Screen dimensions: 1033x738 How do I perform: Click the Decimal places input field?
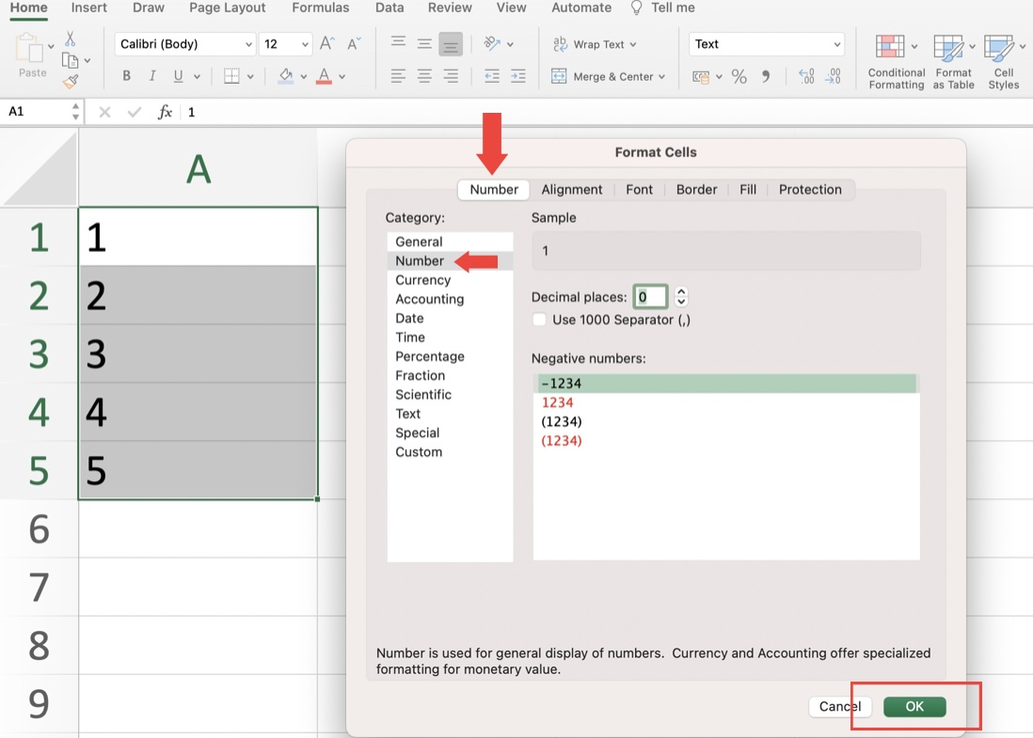[x=650, y=297]
